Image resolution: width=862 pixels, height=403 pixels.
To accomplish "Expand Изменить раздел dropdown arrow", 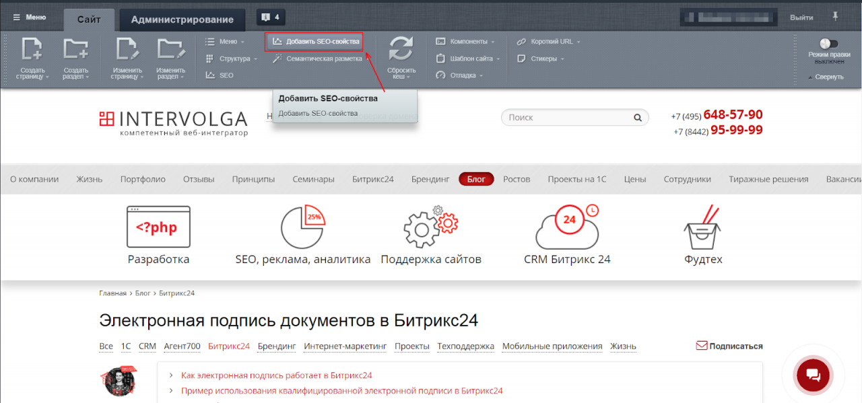I will pos(183,77).
